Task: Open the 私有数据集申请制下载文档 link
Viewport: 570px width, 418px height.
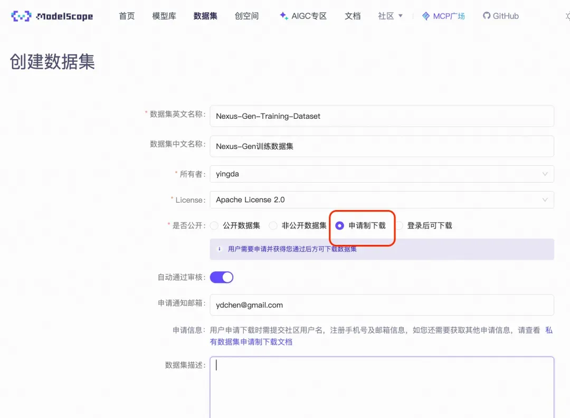Action: click(381, 336)
